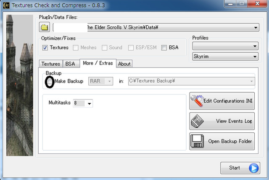
Task: Close the Textures Check and Compress window
Action: pyautogui.click(x=257, y=4)
